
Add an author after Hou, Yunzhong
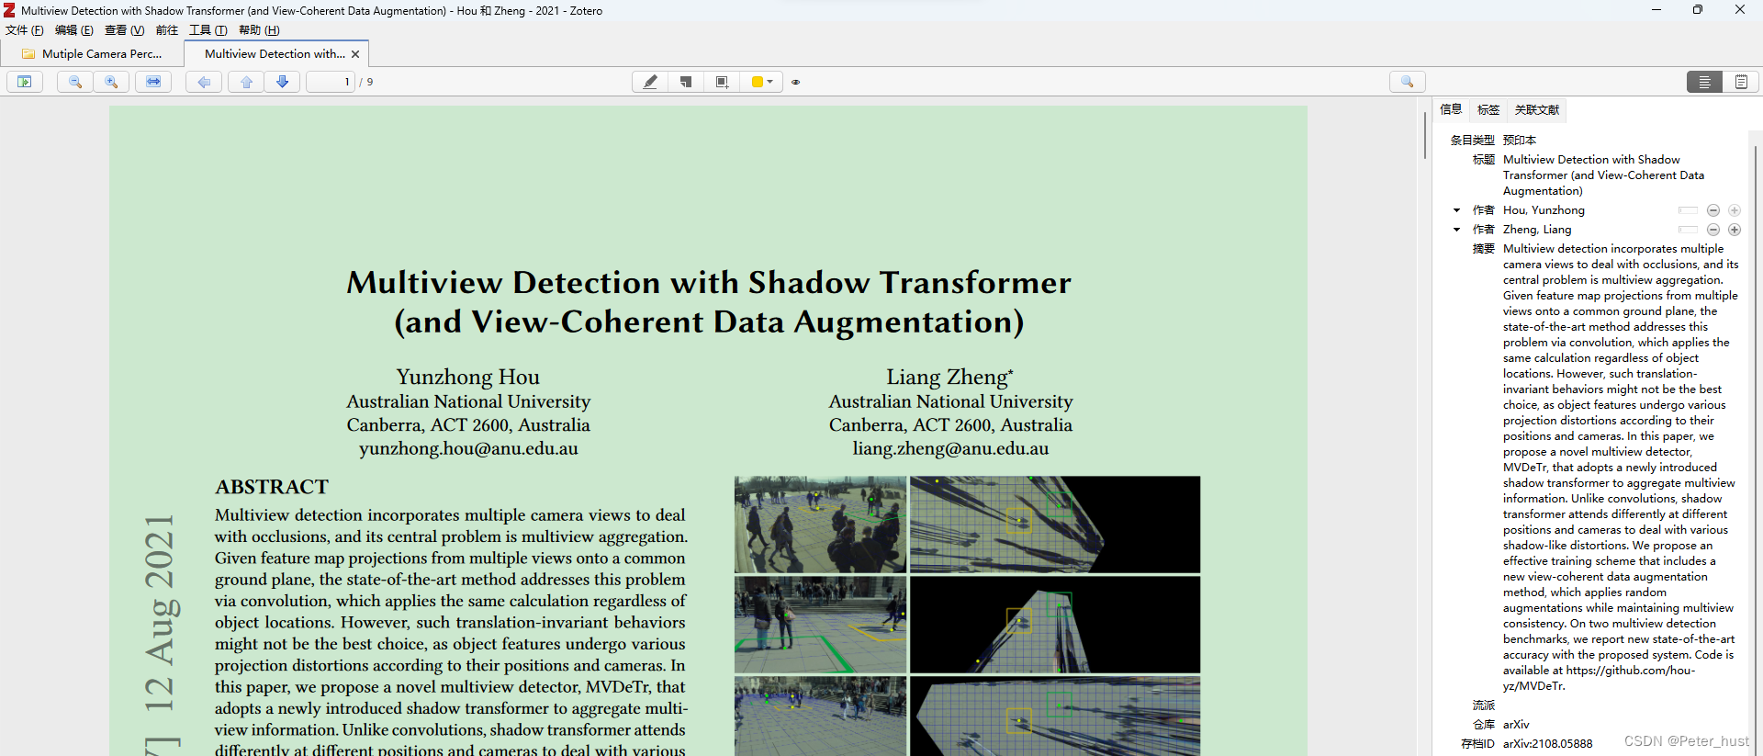[x=1735, y=210]
